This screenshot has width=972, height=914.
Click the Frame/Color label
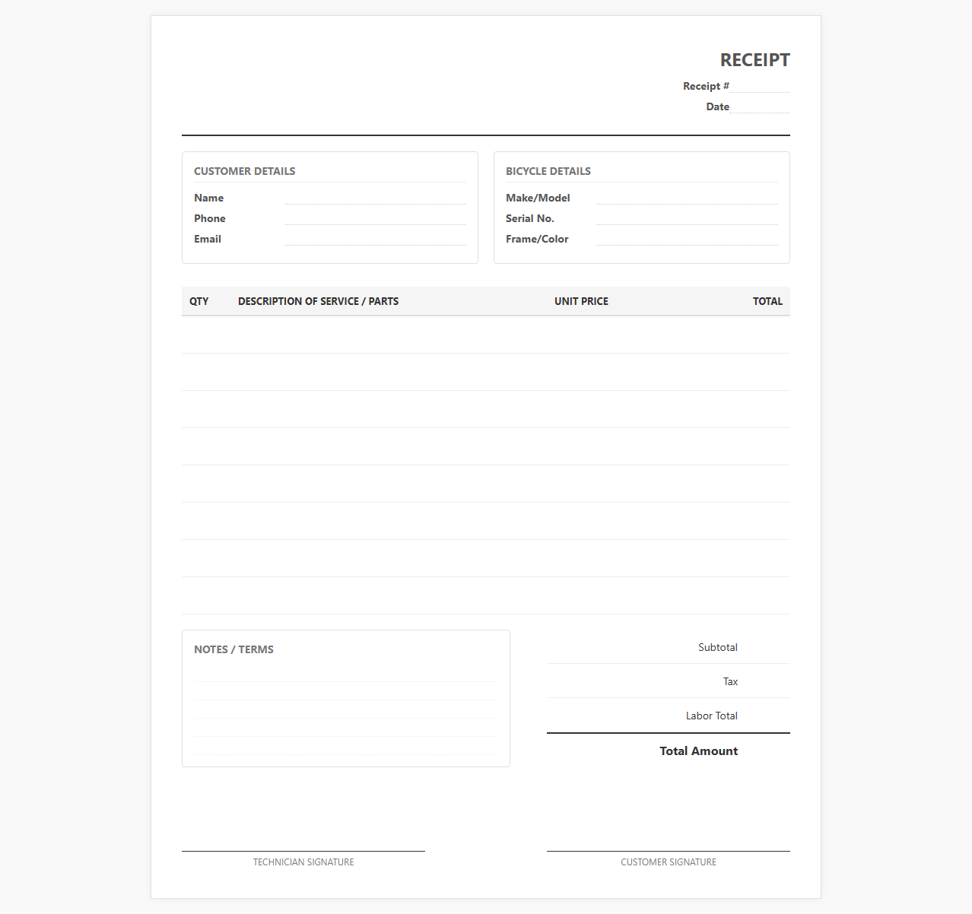(537, 239)
